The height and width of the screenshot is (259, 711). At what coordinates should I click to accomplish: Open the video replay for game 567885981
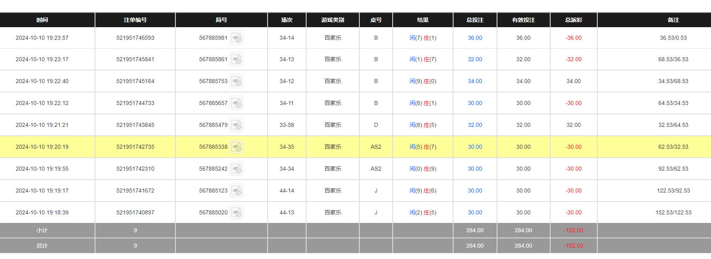point(237,38)
